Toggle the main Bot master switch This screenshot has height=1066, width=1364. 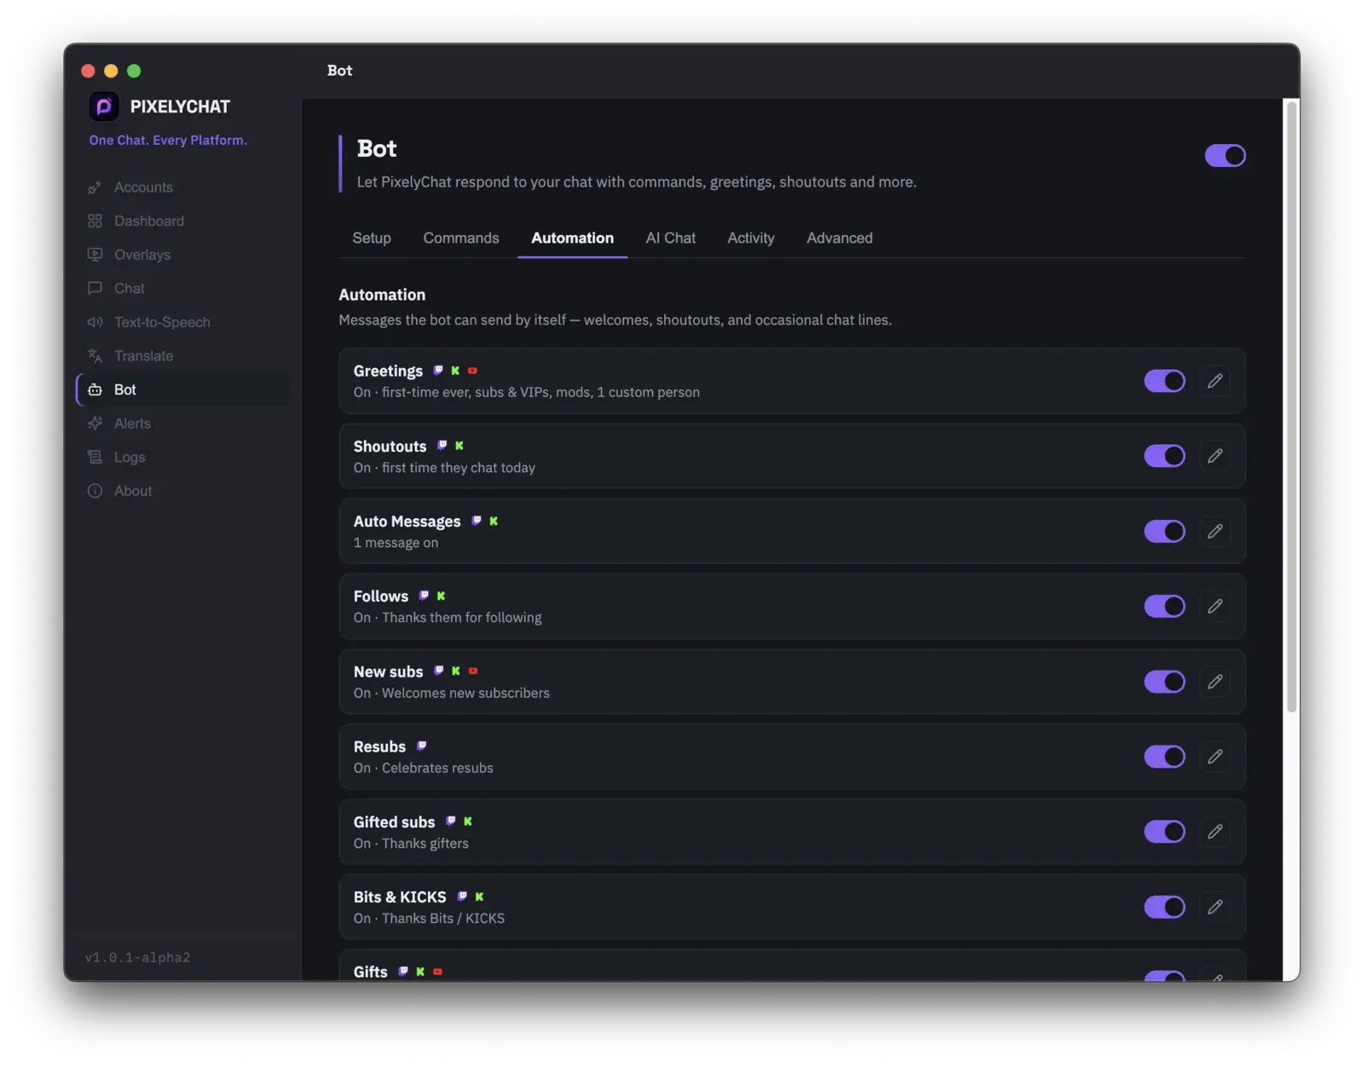click(x=1225, y=156)
